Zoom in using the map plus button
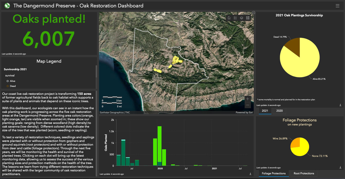Image resolution: width=345 pixels, height=179 pixels. click(x=248, y=99)
